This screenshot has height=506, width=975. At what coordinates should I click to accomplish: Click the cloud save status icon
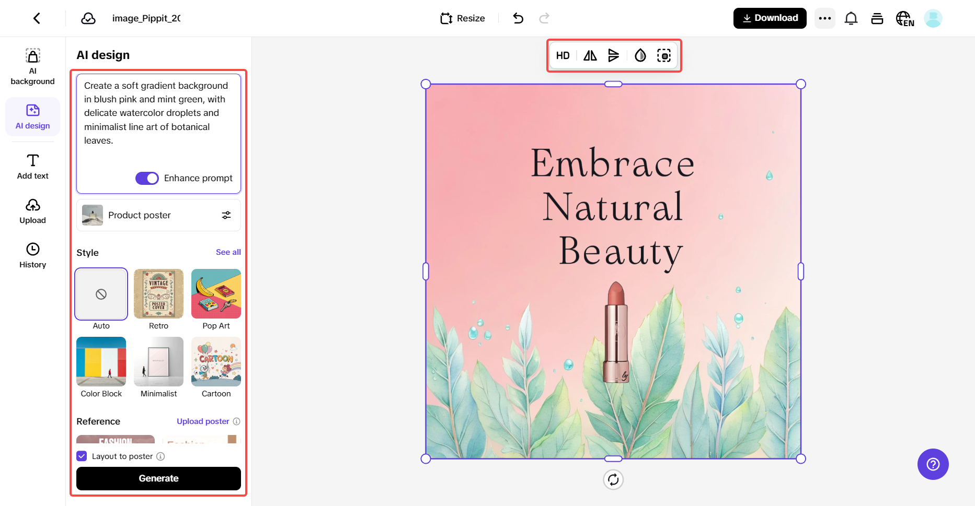[x=88, y=18]
